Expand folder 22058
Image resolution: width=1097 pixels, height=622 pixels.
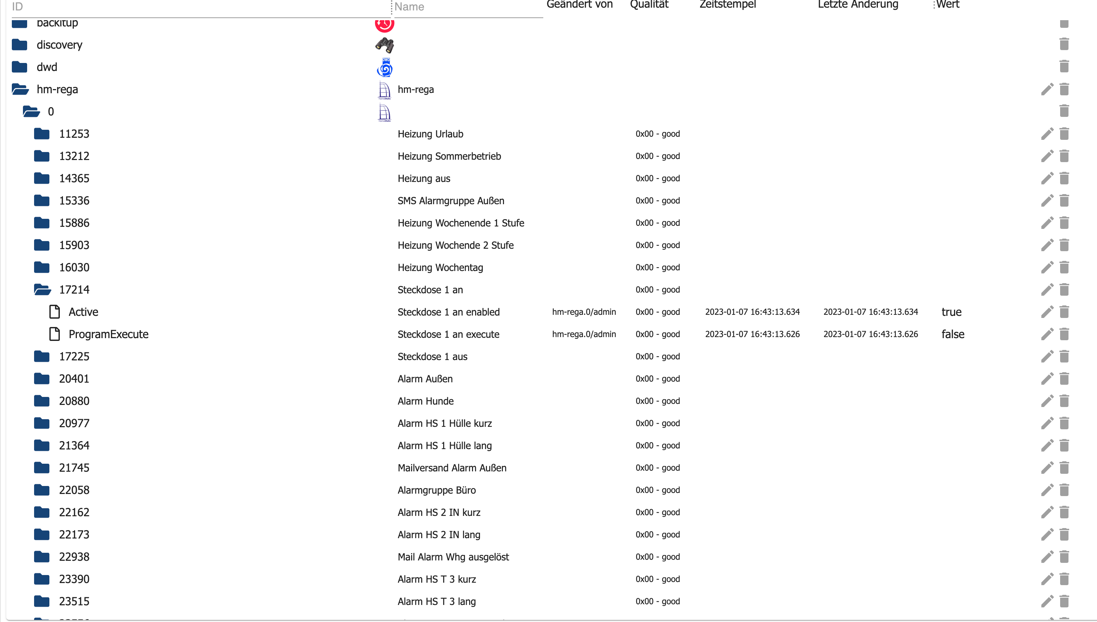[42, 489]
